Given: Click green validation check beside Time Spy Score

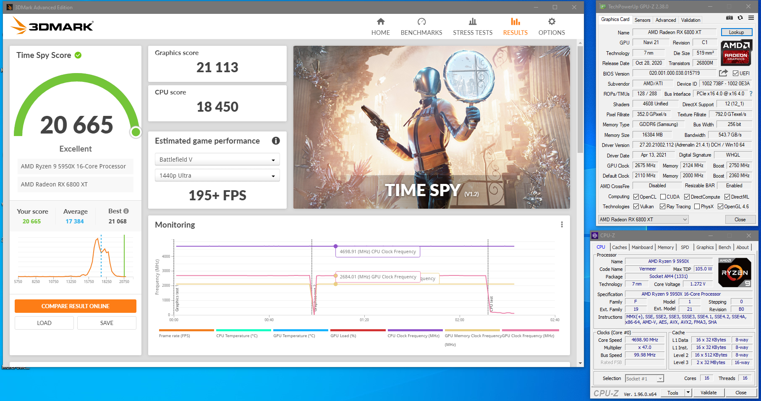Looking at the screenshot, I should coord(78,55).
